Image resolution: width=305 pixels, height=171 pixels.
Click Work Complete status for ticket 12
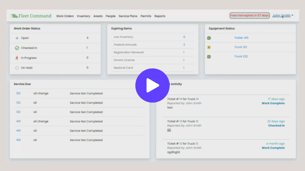[273, 148]
